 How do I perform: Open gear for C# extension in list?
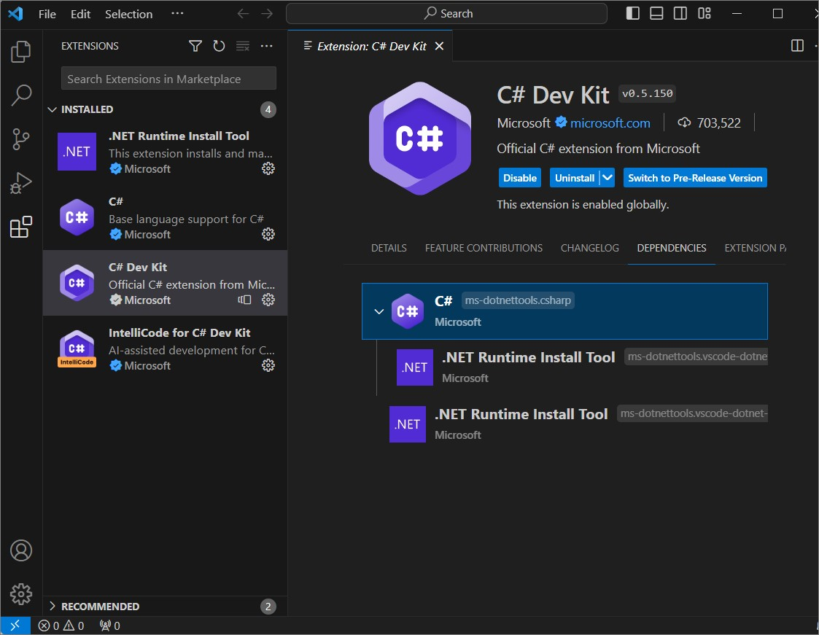[268, 234]
